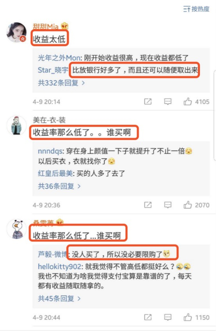This screenshot has height=331, width=216.
Task: Repost the 4-9 20:44 comment
Action: tap(148, 317)
